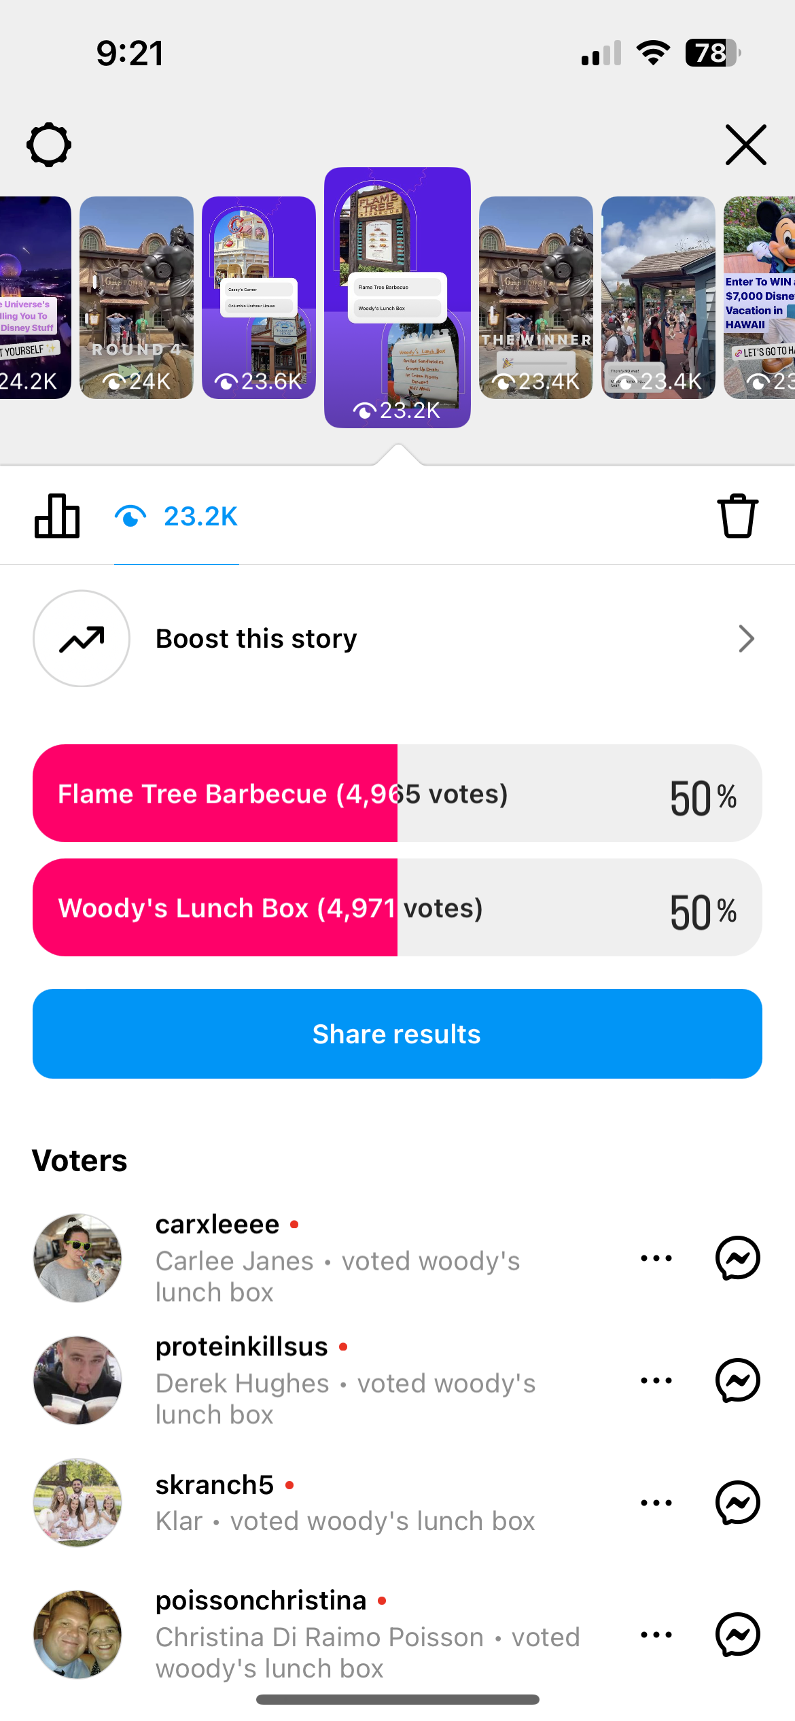Close the story insights view

coord(745,145)
